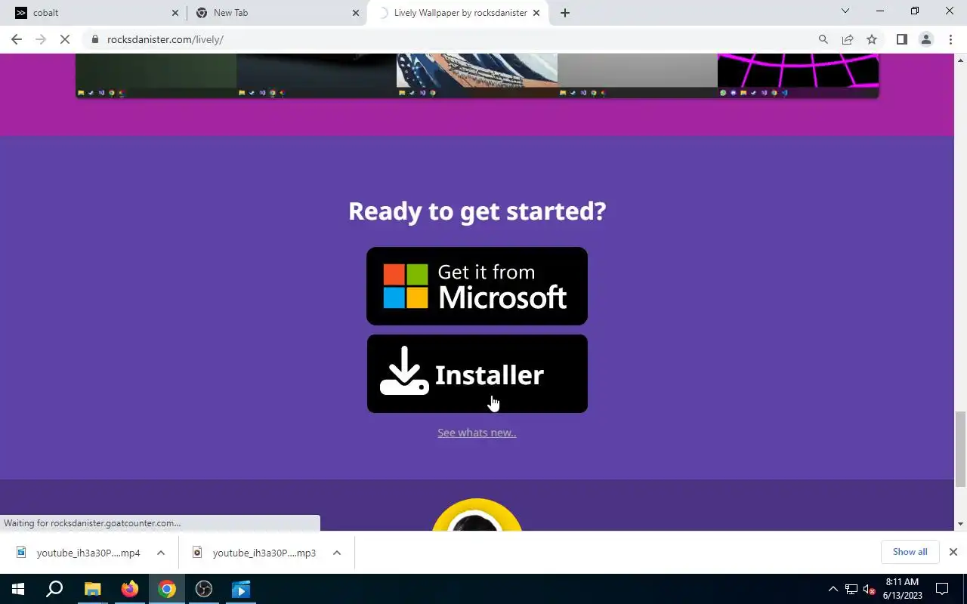Open Windows notification center
Image resolution: width=967 pixels, height=604 pixels.
pyautogui.click(x=942, y=589)
